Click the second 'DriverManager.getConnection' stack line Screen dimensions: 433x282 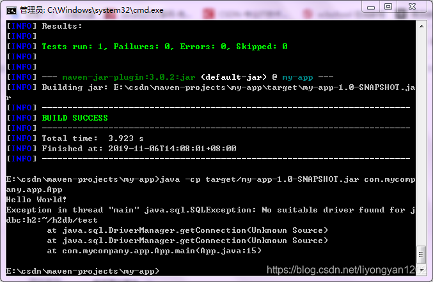187,241
